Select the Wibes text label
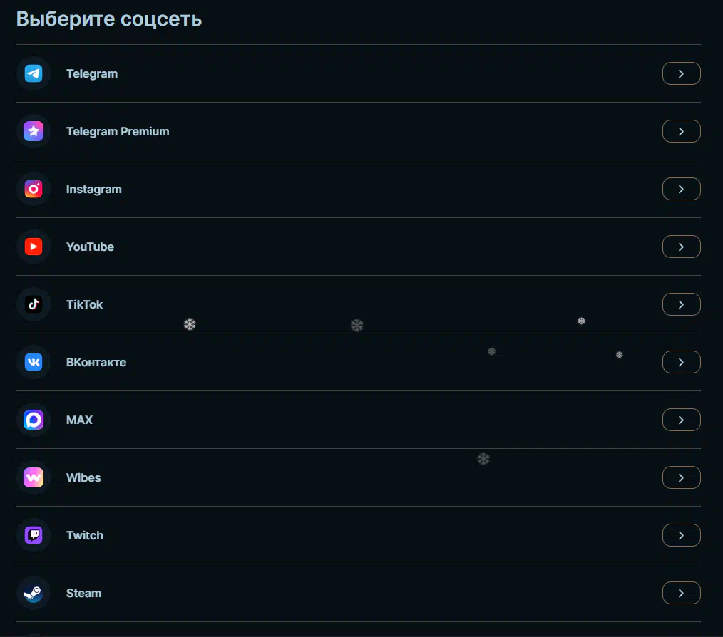The height and width of the screenshot is (637, 723). coord(83,477)
